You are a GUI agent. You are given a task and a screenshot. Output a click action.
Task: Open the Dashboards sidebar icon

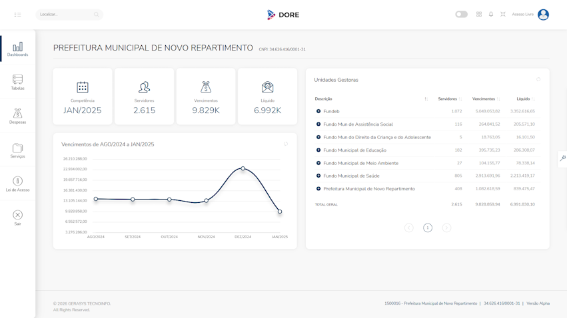click(18, 47)
